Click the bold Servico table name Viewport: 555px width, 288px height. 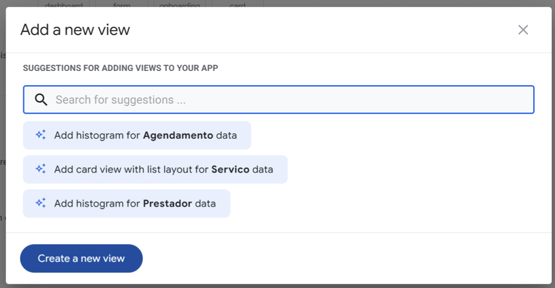pyautogui.click(x=230, y=169)
